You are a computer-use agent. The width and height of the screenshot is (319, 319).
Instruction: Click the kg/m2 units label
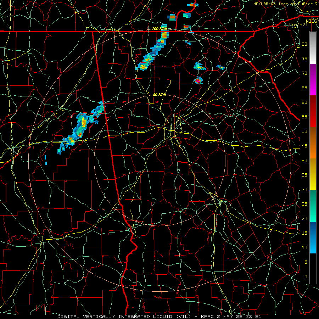tap(298, 25)
